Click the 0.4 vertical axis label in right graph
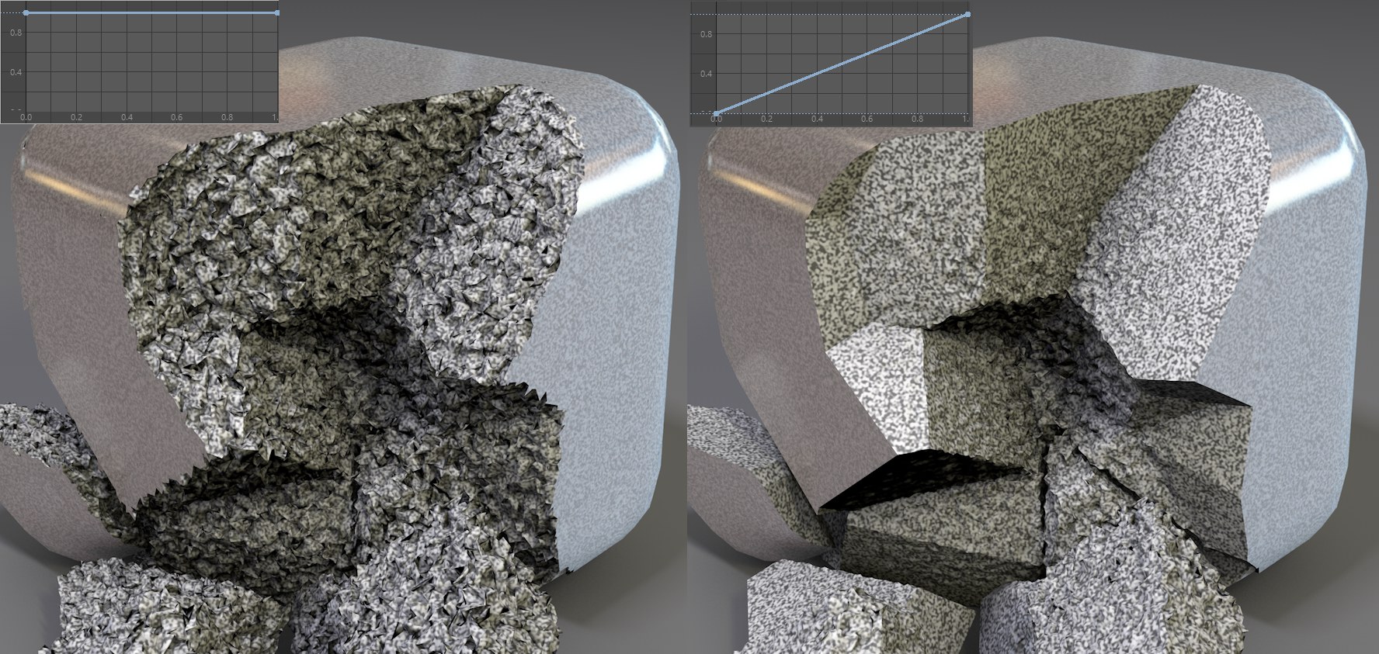This screenshot has height=654, width=1379. pyautogui.click(x=706, y=74)
